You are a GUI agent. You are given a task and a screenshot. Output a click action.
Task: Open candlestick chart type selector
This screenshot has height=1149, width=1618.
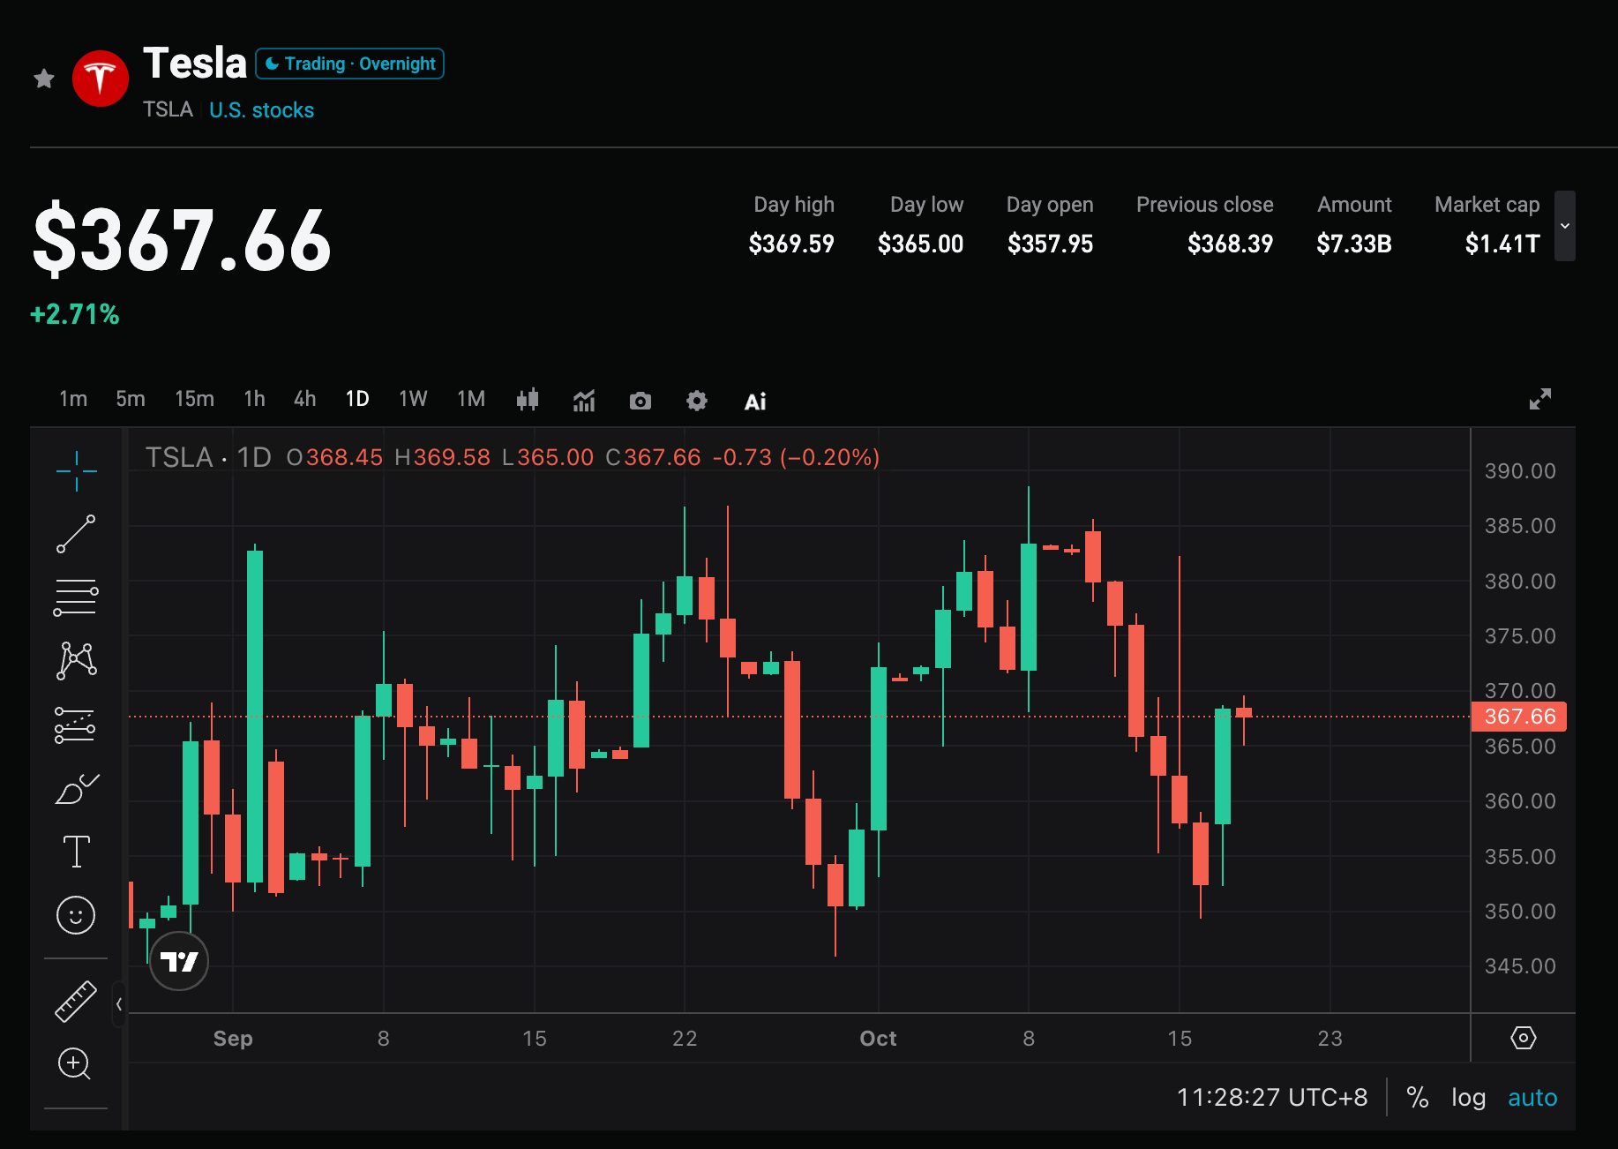click(x=528, y=401)
